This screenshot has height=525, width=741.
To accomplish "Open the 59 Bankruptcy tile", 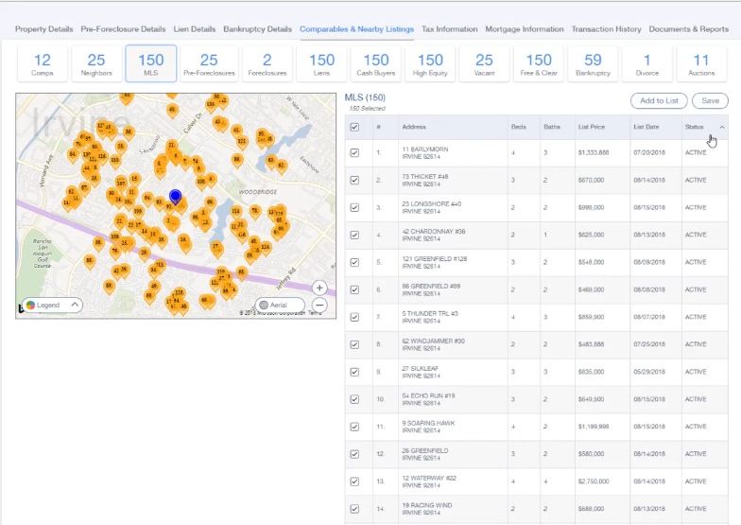I will 593,63.
